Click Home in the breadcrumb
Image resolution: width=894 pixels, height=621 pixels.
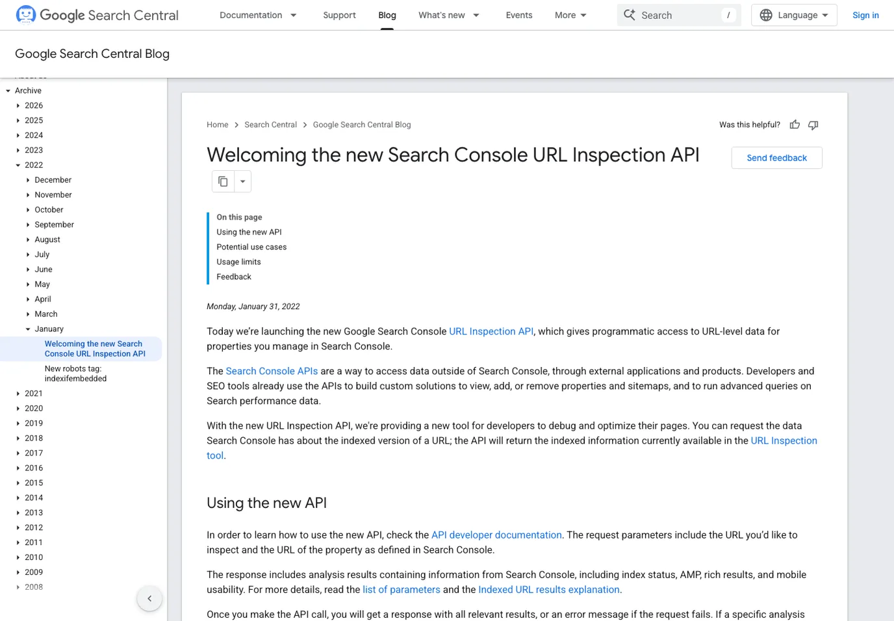pyautogui.click(x=218, y=125)
